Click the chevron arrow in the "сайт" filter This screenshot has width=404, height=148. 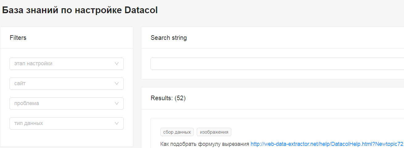point(117,84)
